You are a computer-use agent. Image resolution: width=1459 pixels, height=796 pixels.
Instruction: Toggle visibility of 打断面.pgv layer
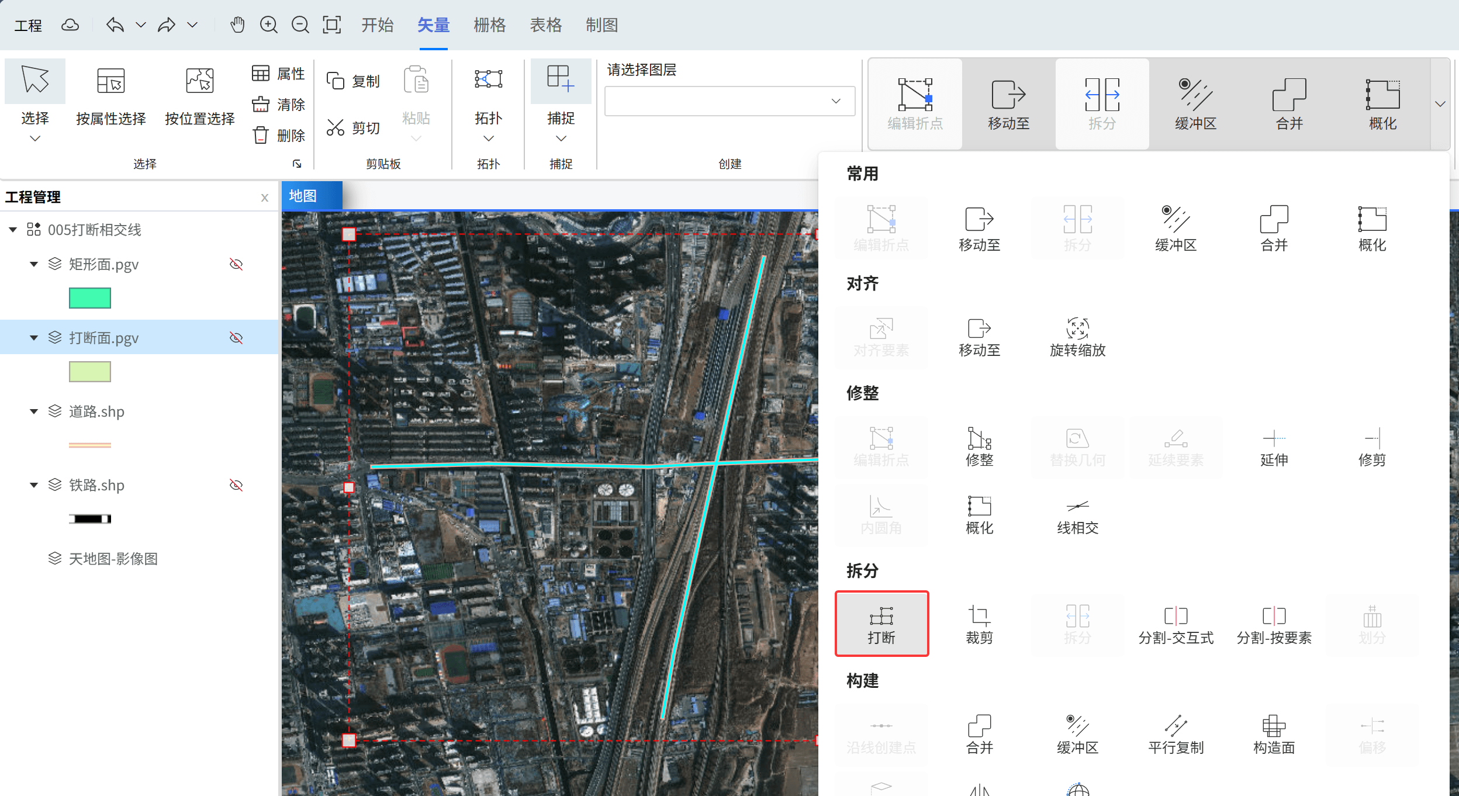click(236, 338)
